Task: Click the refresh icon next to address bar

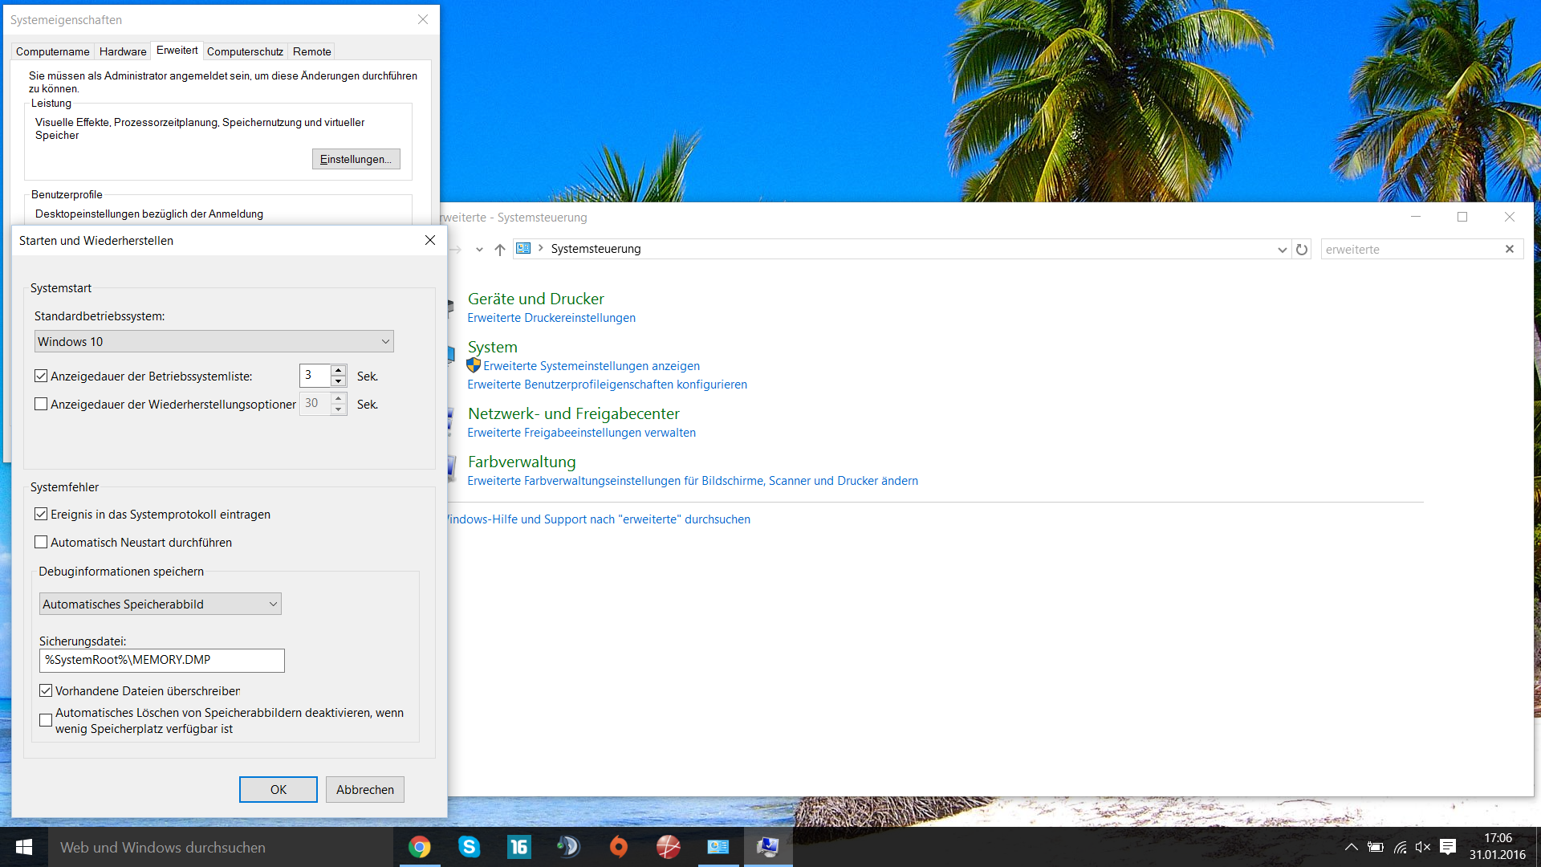Action: click(1302, 250)
